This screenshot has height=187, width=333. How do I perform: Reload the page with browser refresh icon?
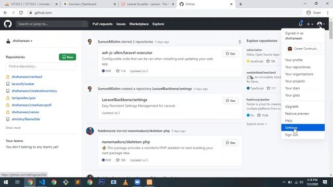(x=21, y=12)
